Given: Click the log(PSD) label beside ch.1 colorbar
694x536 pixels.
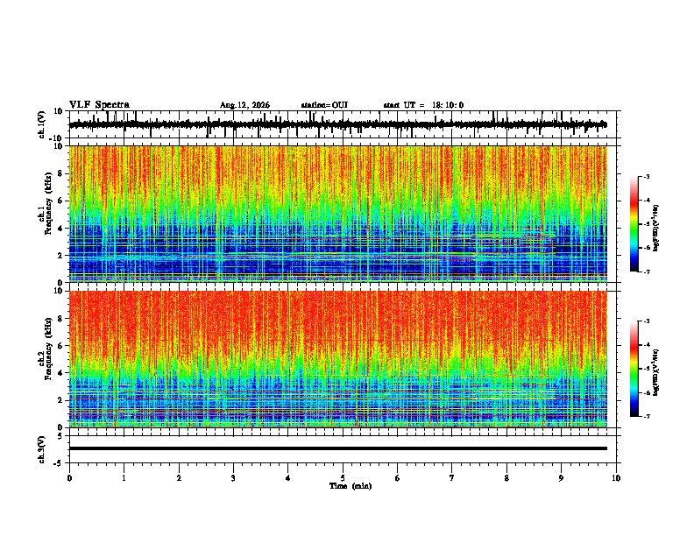Looking at the screenshot, I should tap(655, 228).
